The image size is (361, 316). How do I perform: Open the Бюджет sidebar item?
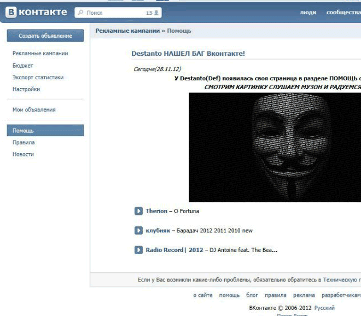tap(23, 66)
